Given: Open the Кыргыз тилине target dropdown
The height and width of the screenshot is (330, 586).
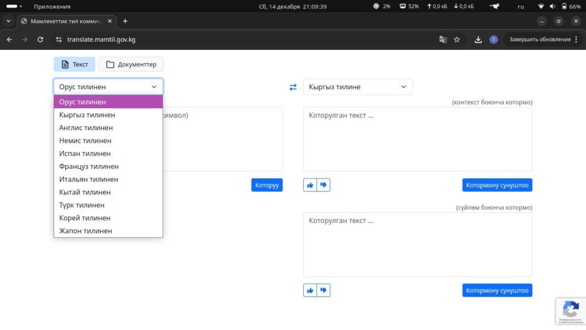Looking at the screenshot, I should click(358, 87).
